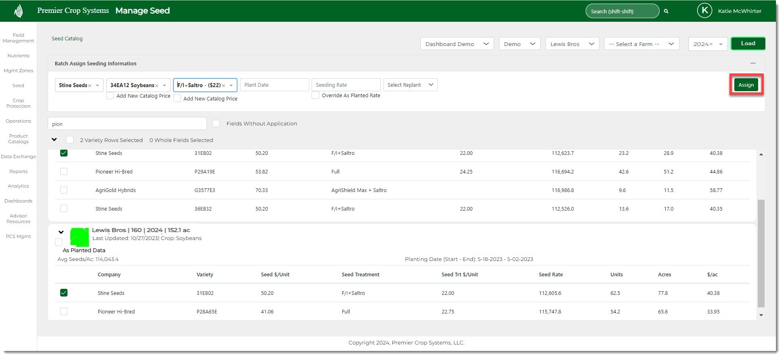Clear the Stine Seeds company selection

point(90,86)
